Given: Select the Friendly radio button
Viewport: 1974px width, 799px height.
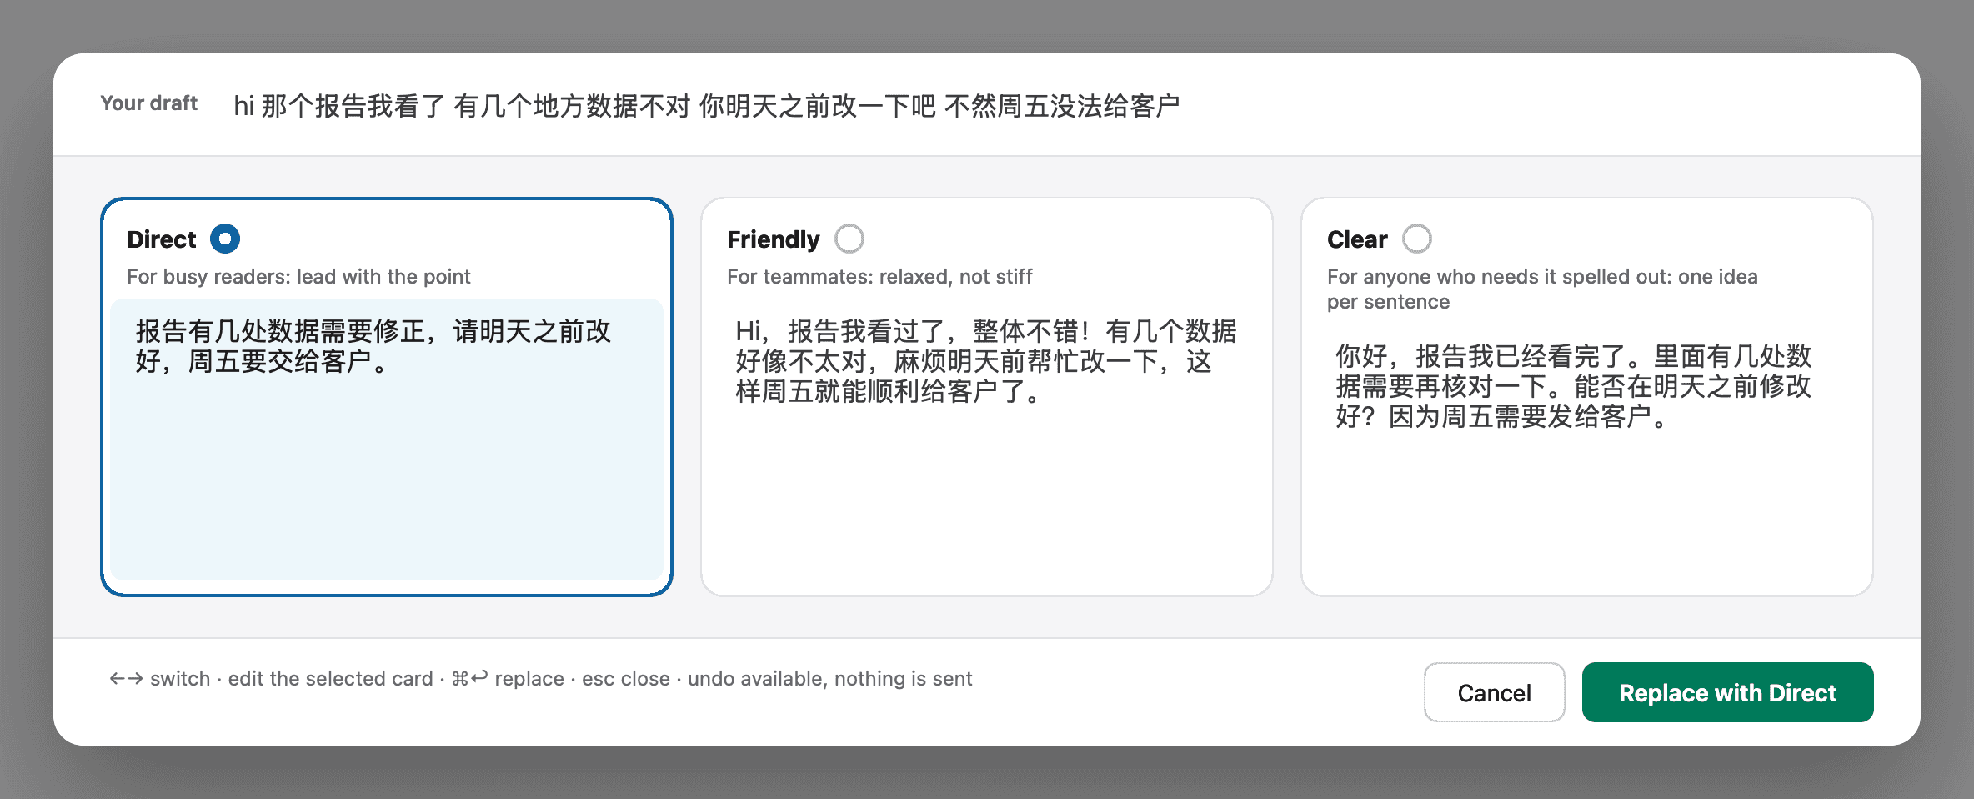Looking at the screenshot, I should [849, 239].
